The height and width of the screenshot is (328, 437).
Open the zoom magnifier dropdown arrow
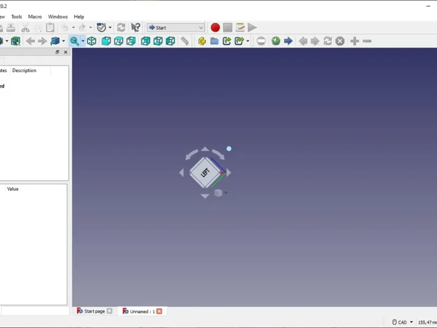83,42
